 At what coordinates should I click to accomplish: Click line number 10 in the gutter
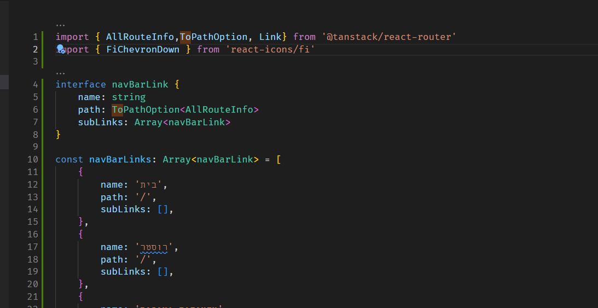click(x=33, y=159)
